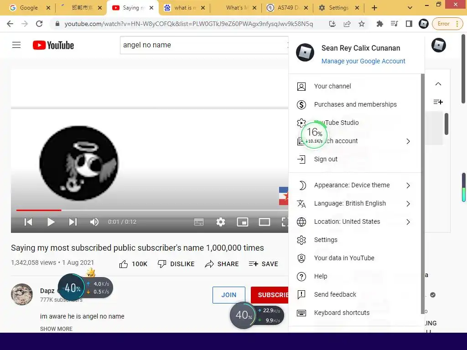Open a new browser tab
Screen dimensions: 467x350
tap(374, 8)
